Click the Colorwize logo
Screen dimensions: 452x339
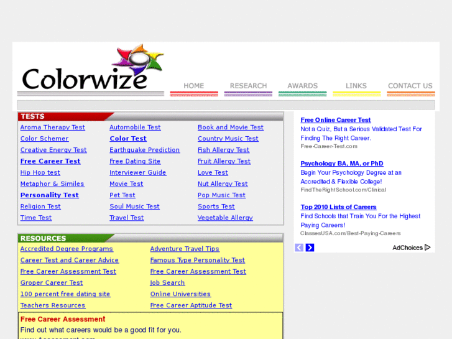click(93, 68)
